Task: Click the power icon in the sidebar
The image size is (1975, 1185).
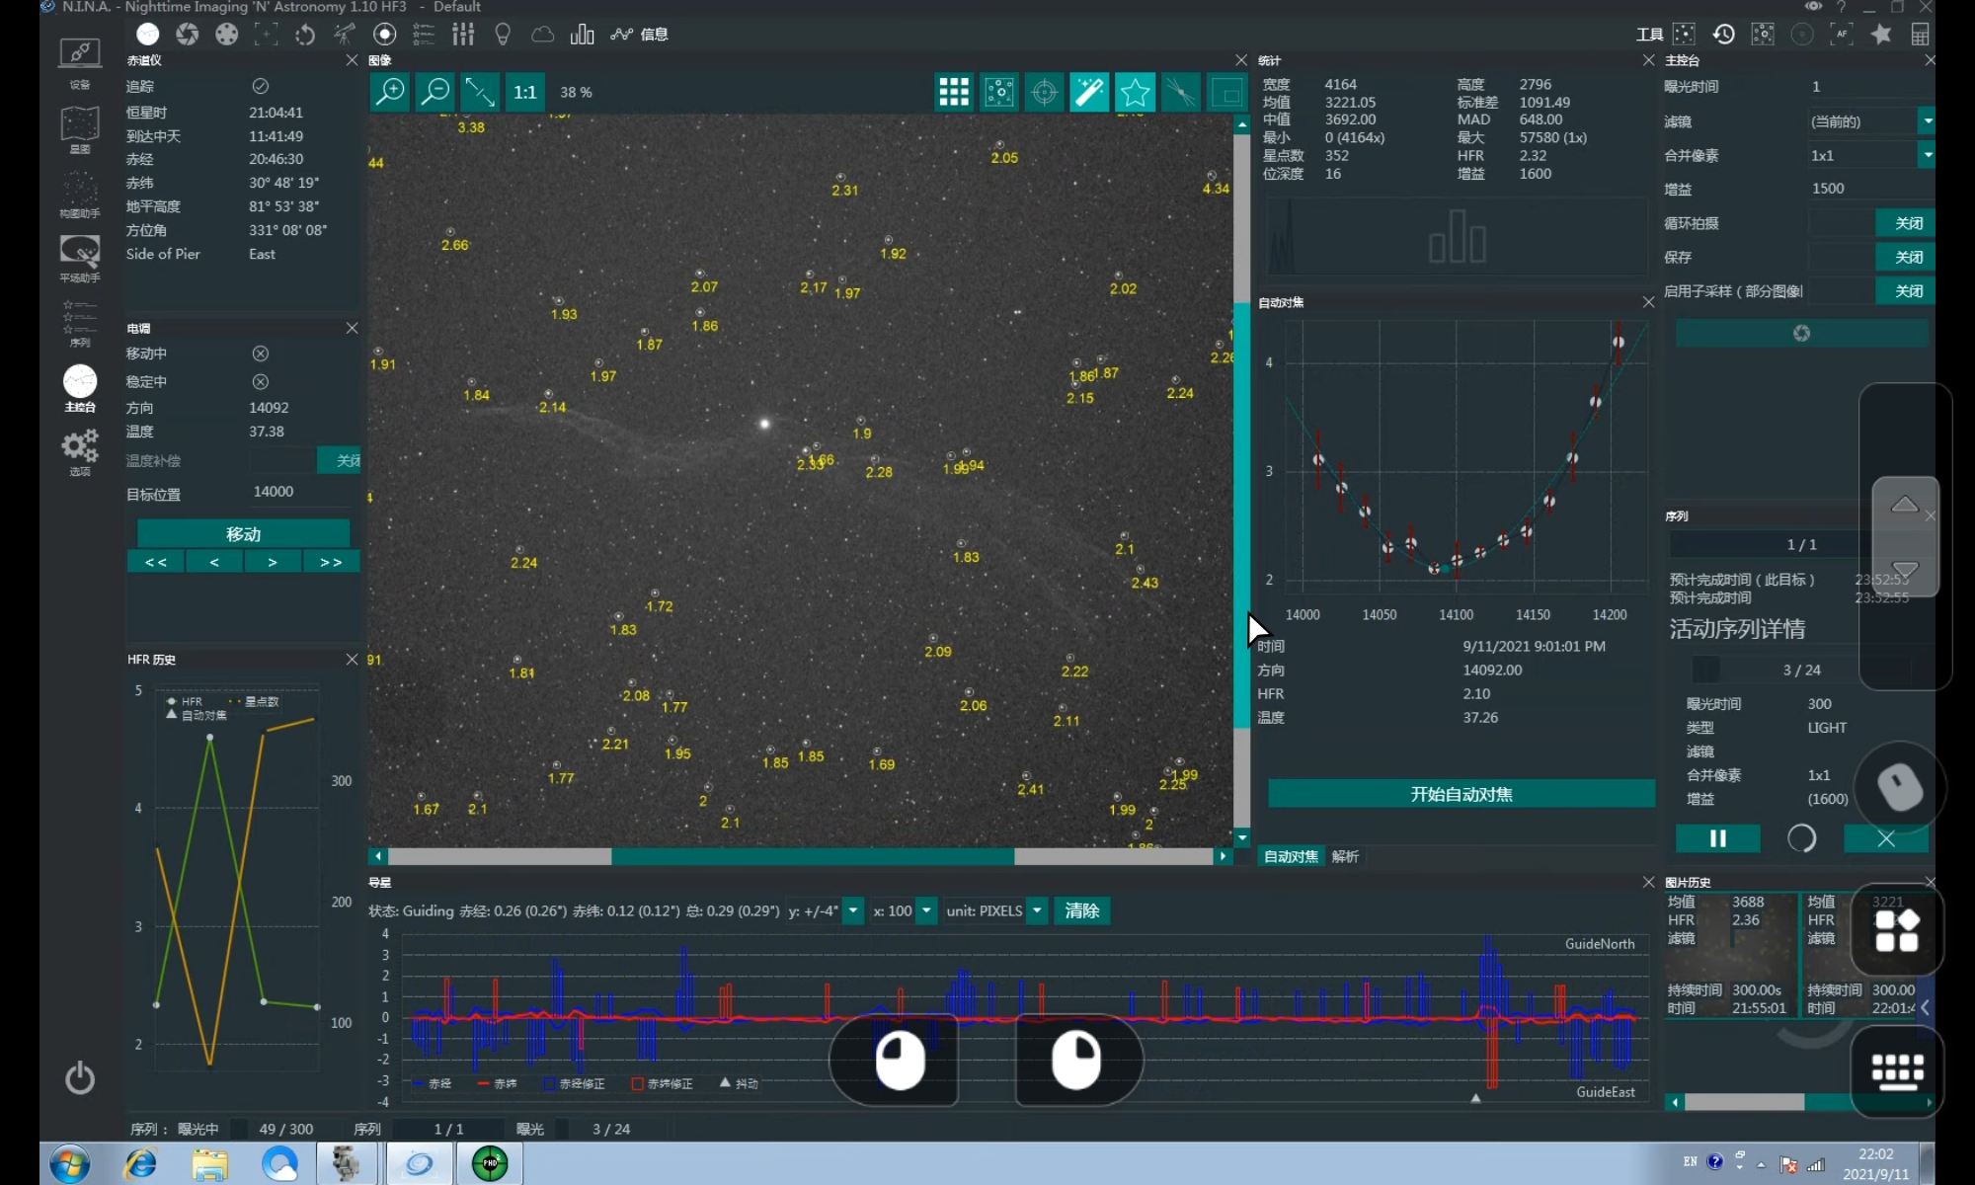Action: tap(80, 1077)
